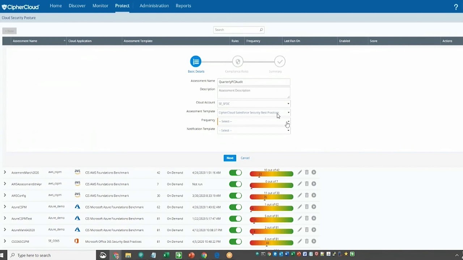Disable the AzureCSPMTest assessment
Viewport: 463px width, 260px height.
(x=235, y=219)
